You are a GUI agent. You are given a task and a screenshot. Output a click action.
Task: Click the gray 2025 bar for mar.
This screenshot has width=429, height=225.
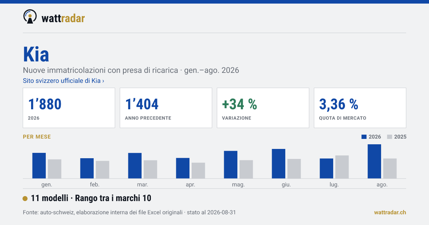tap(151, 169)
